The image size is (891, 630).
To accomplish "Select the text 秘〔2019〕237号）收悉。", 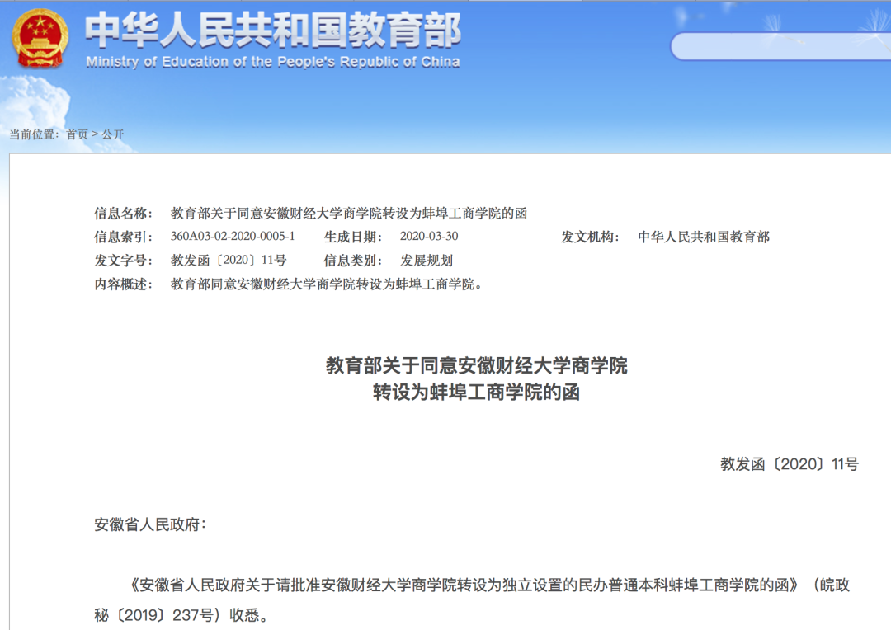I will 181,615.
